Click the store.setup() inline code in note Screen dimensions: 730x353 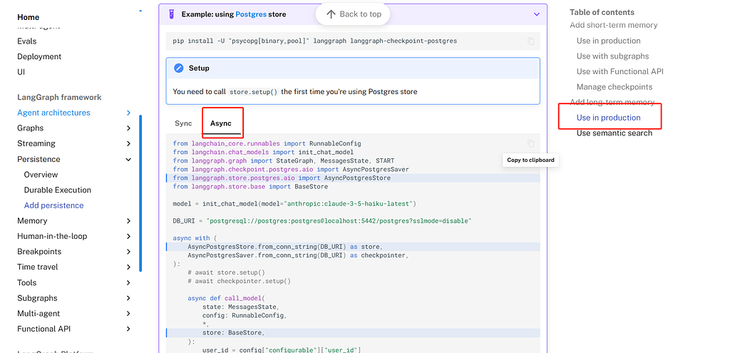click(254, 92)
